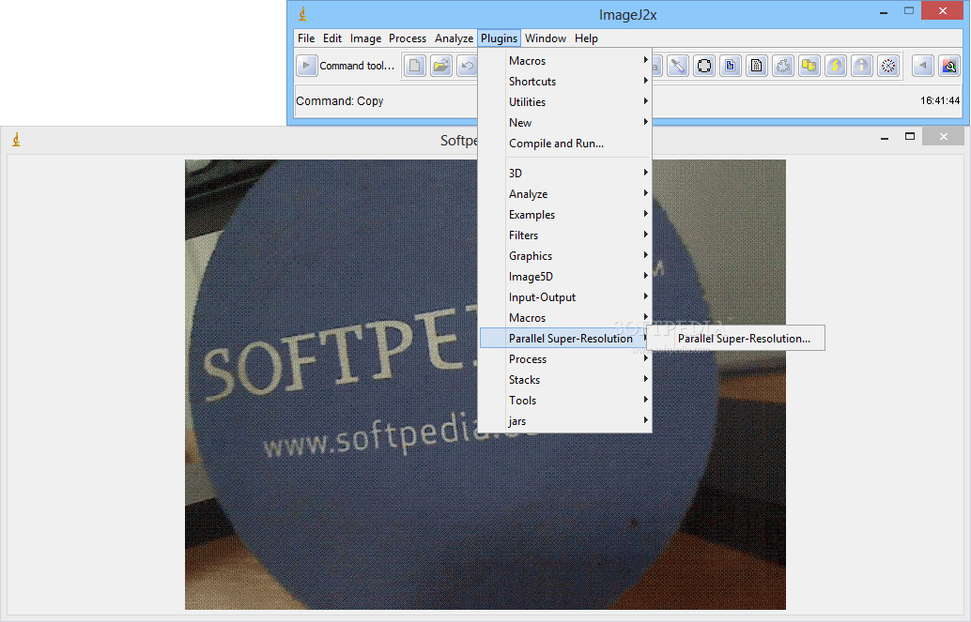Expand the Utilities submenu
The image size is (971, 622).
click(564, 102)
